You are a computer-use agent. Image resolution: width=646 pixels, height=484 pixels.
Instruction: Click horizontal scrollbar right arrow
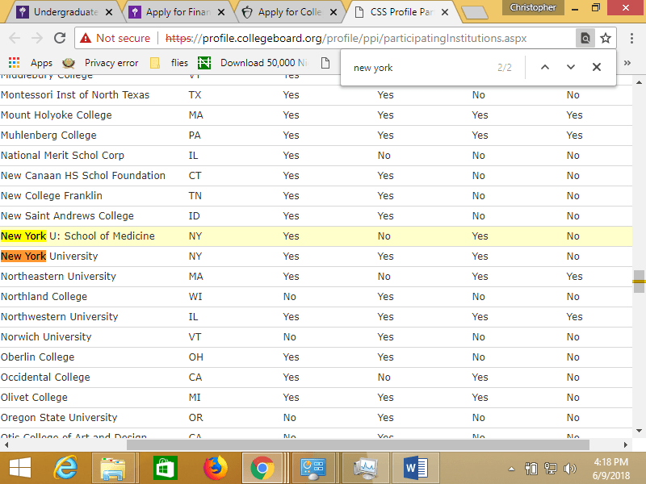(x=625, y=445)
